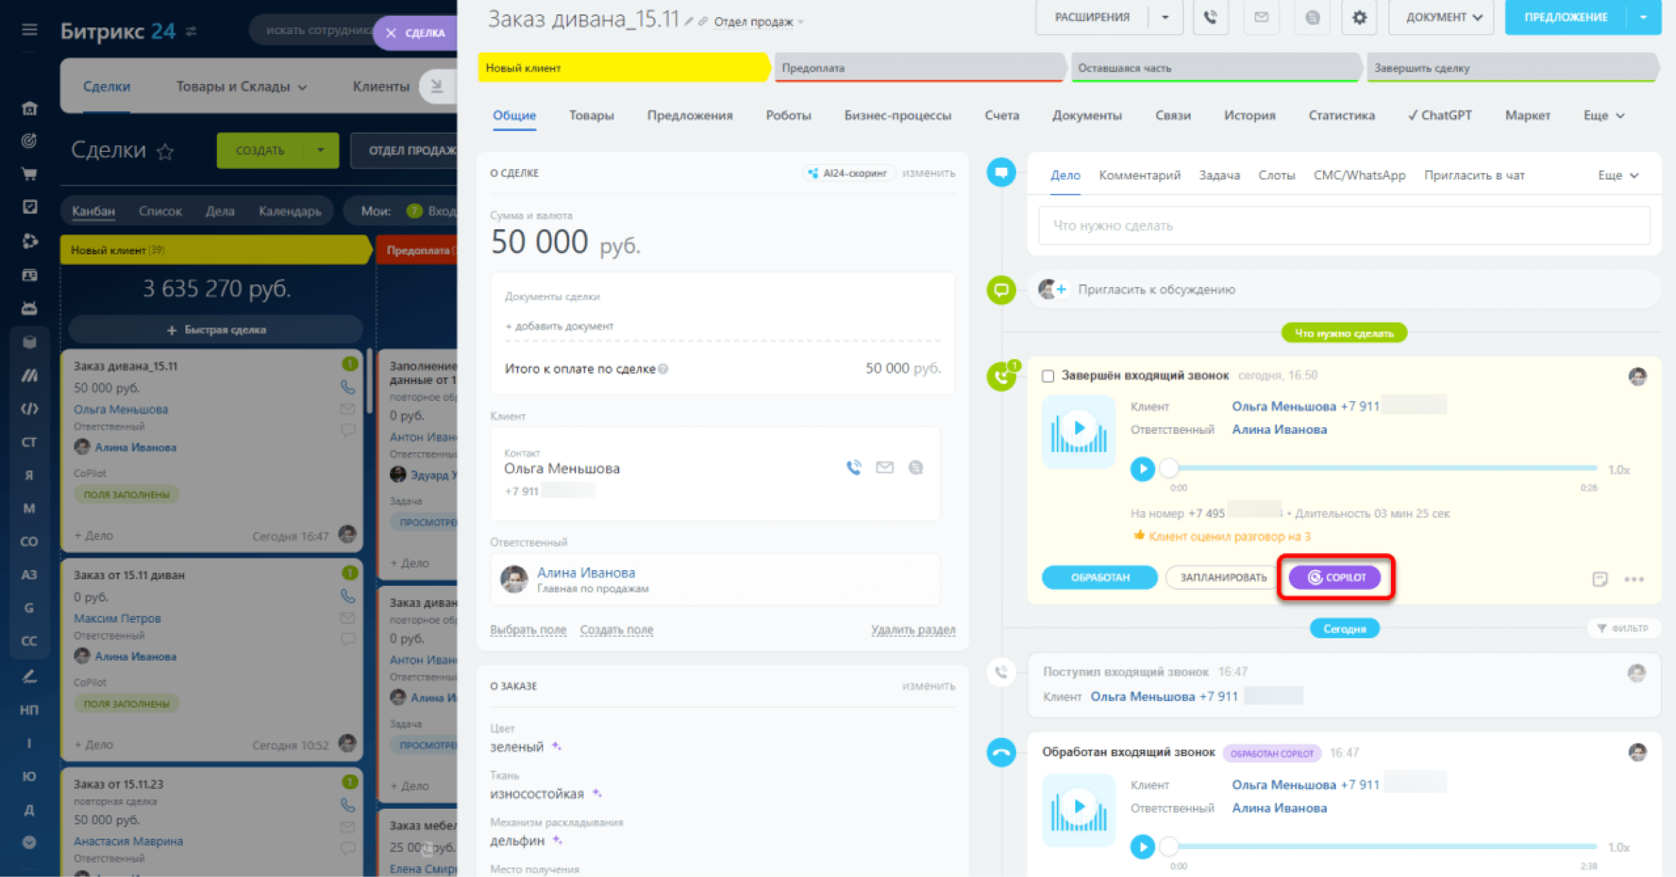The height and width of the screenshot is (877, 1676).
Task: Click the star icon next to Сделки heading
Action: (165, 151)
